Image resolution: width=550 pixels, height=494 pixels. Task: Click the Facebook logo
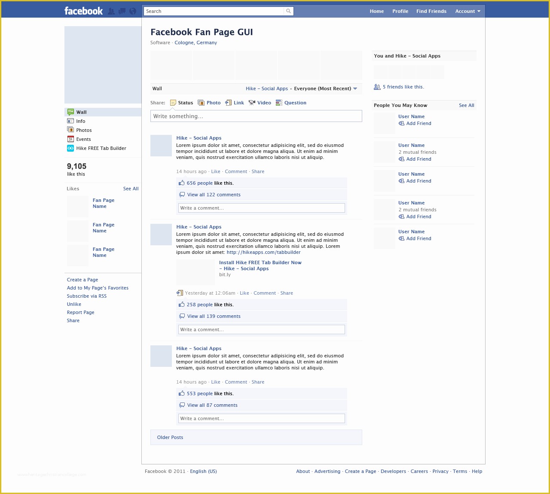(x=83, y=11)
